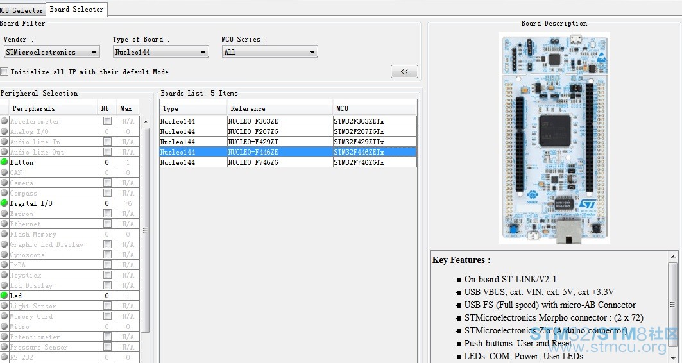Click the grey status dot beside Accelerometer

tap(4, 121)
